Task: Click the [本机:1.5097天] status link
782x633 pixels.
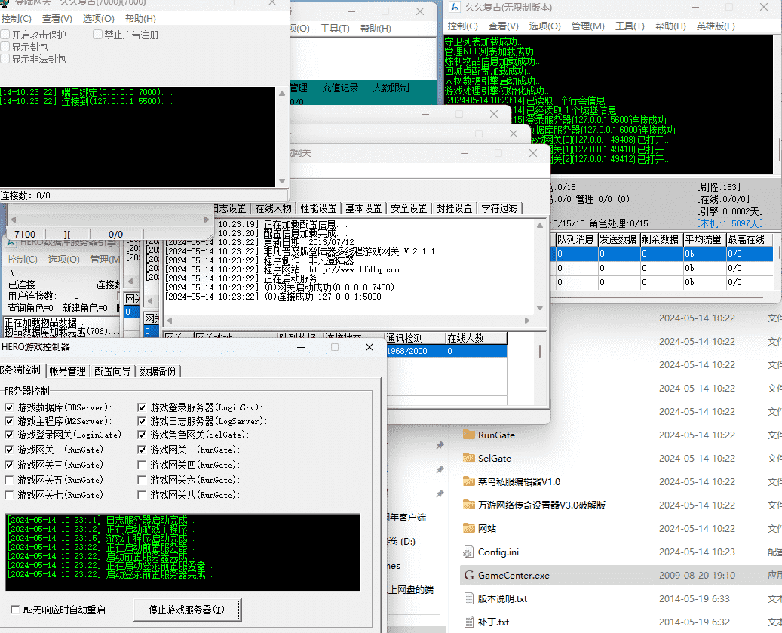Action: point(730,223)
